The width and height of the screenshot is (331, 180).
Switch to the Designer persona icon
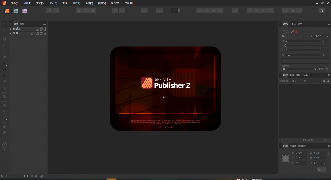point(16,11)
